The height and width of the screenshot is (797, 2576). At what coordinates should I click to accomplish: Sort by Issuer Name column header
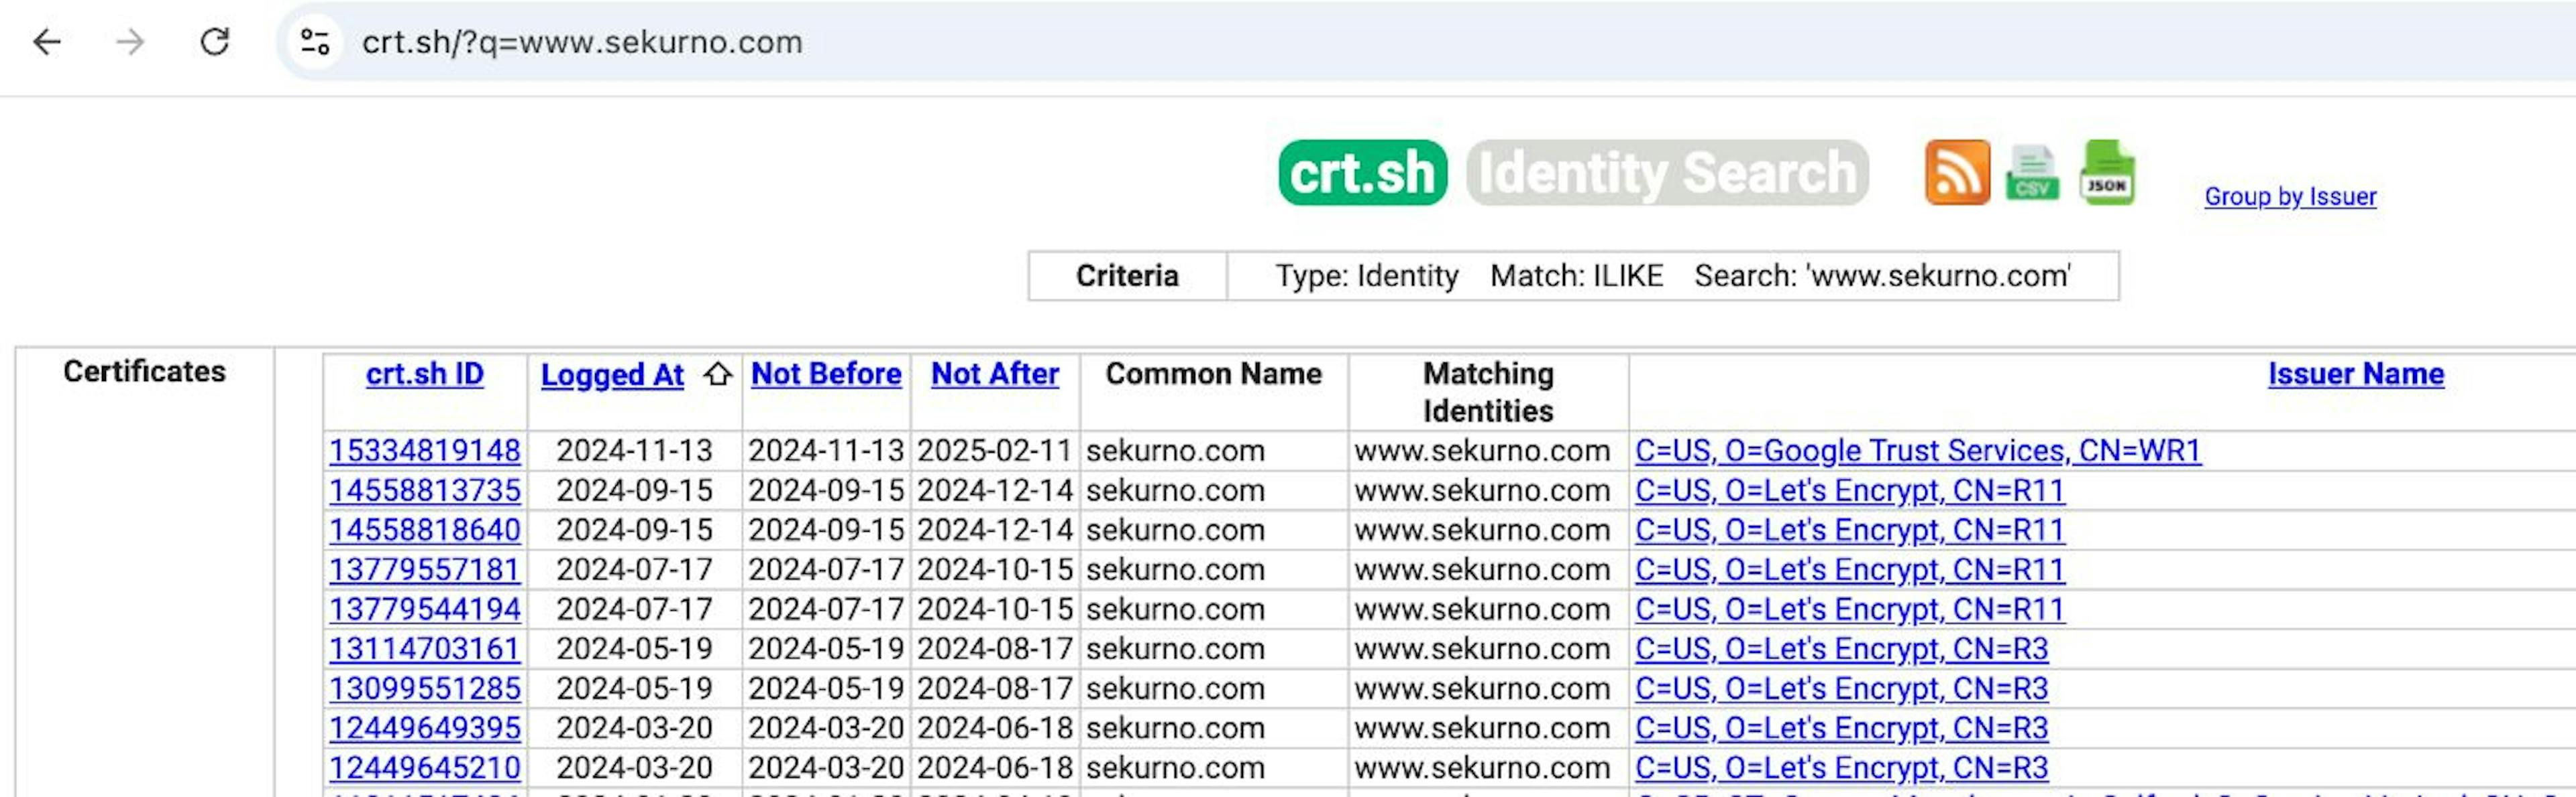pos(2356,374)
